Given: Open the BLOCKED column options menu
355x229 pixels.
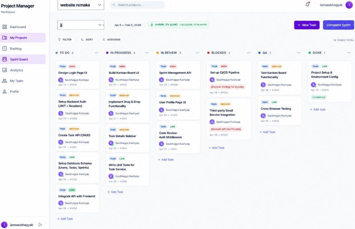Looking at the screenshot, I should coord(249,53).
